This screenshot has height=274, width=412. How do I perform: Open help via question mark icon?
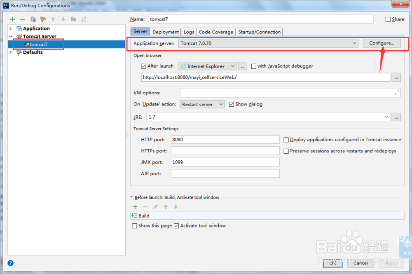pos(10,263)
